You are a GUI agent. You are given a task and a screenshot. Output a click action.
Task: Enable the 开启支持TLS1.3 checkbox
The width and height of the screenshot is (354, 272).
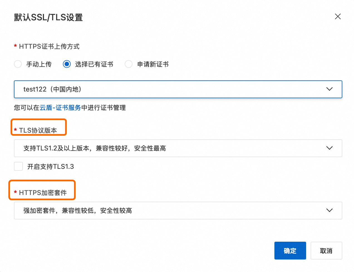[x=18, y=167]
